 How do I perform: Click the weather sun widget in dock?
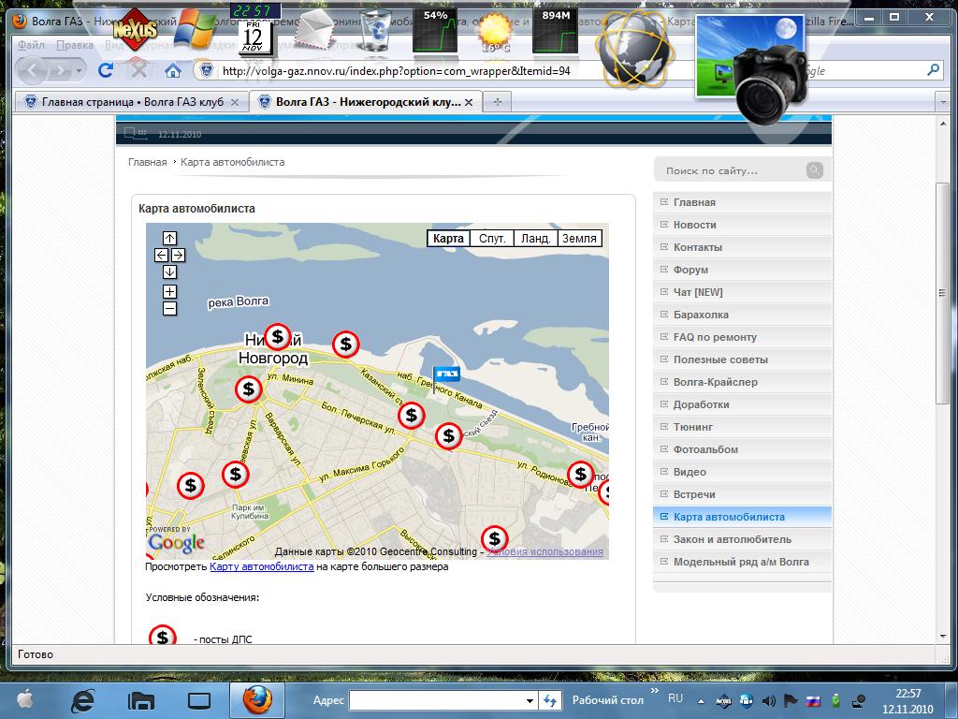(495, 31)
